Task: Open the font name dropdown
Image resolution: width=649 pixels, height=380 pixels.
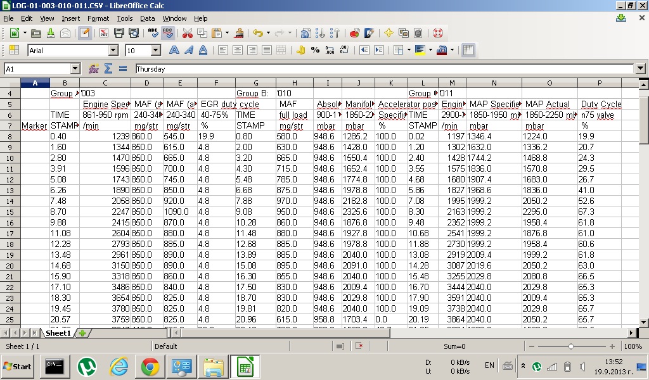Action: [x=113, y=50]
